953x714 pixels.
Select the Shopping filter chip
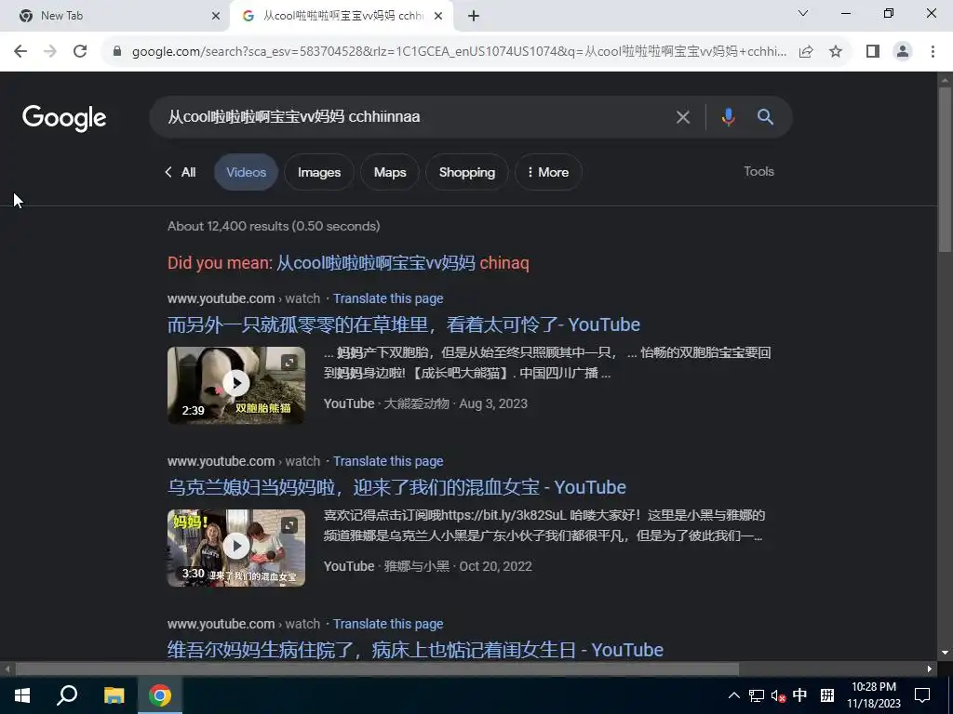point(467,172)
